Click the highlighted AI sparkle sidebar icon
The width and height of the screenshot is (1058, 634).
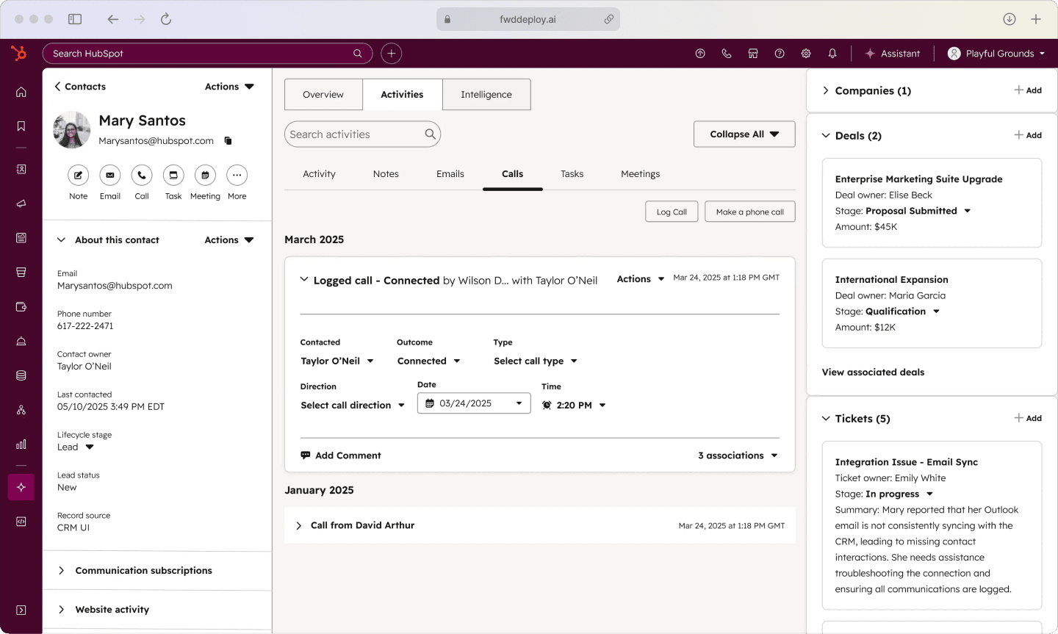[x=21, y=487]
